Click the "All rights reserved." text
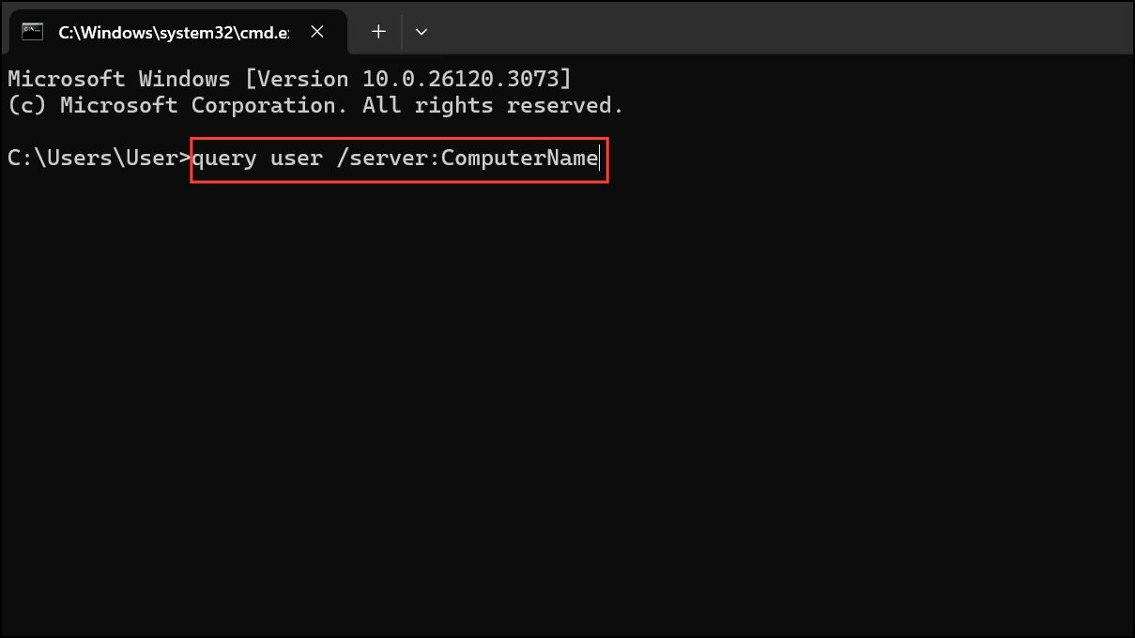The width and height of the screenshot is (1135, 638). pos(493,105)
